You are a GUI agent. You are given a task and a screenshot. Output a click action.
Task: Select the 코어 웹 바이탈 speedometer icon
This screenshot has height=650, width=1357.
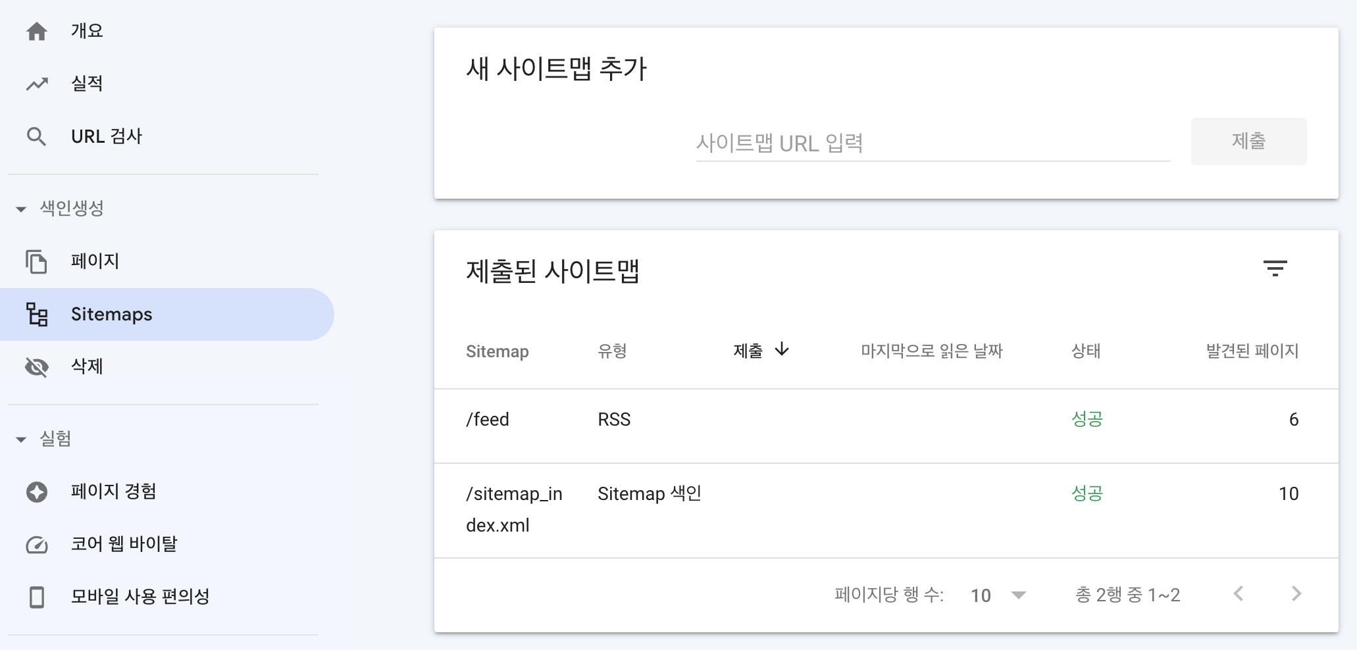(37, 545)
